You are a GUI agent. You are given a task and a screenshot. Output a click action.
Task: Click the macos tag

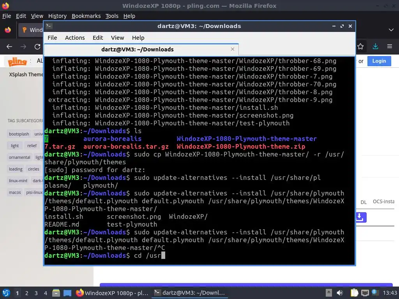[15, 192]
